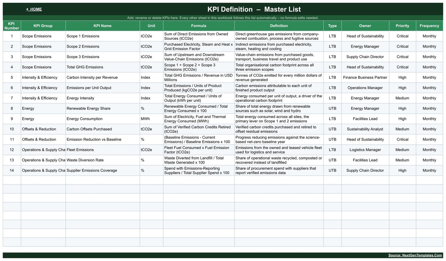
Task: Click the Formula column header
Action: [x=199, y=26]
